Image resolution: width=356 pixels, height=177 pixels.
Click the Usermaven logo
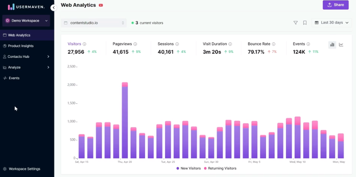tap(26, 7)
